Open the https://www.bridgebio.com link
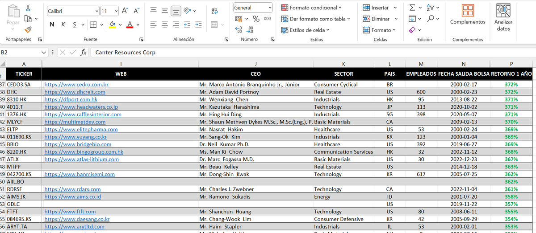Image resolution: width=536 pixels, height=233 pixels. 79,144
